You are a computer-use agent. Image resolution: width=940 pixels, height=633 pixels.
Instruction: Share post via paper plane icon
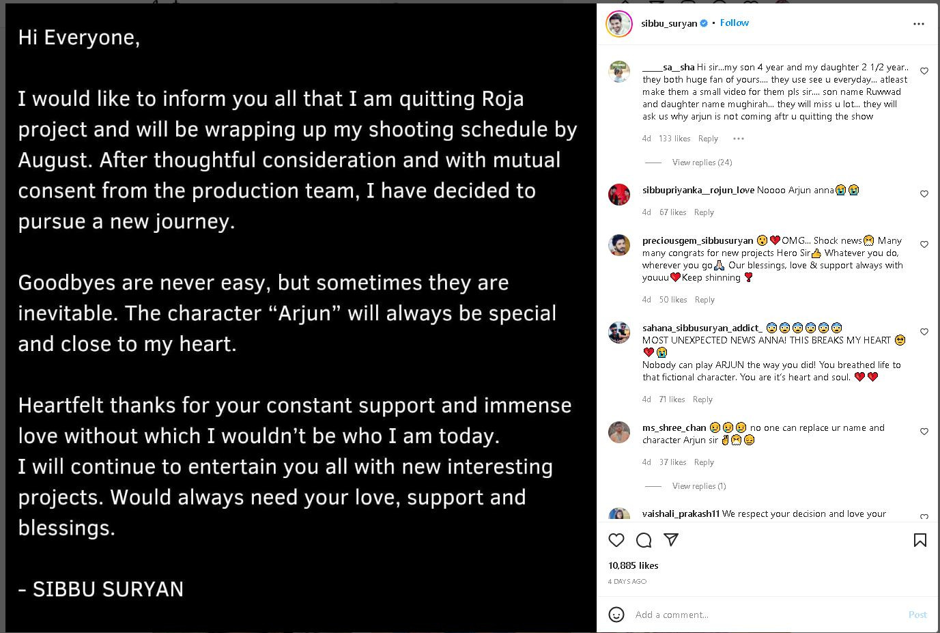pyautogui.click(x=671, y=540)
